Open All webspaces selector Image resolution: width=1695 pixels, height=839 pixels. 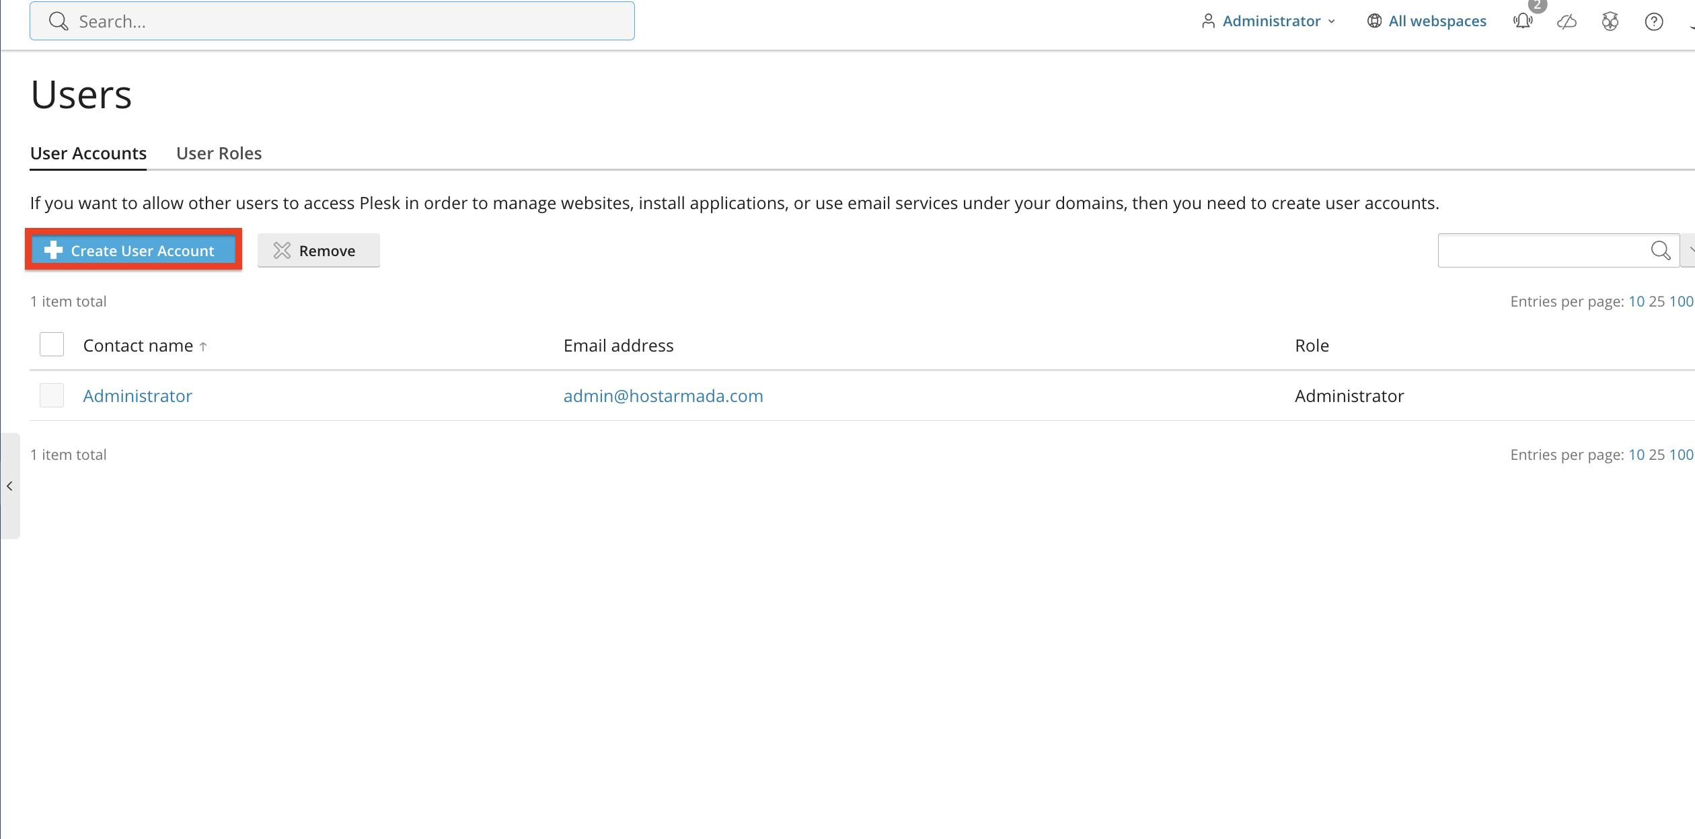(x=1427, y=21)
